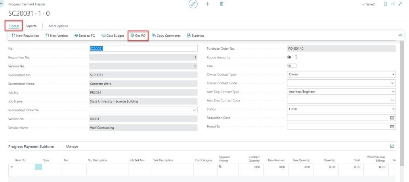Click the pin icon on action bar
The image size is (409, 182).
pos(400,36)
